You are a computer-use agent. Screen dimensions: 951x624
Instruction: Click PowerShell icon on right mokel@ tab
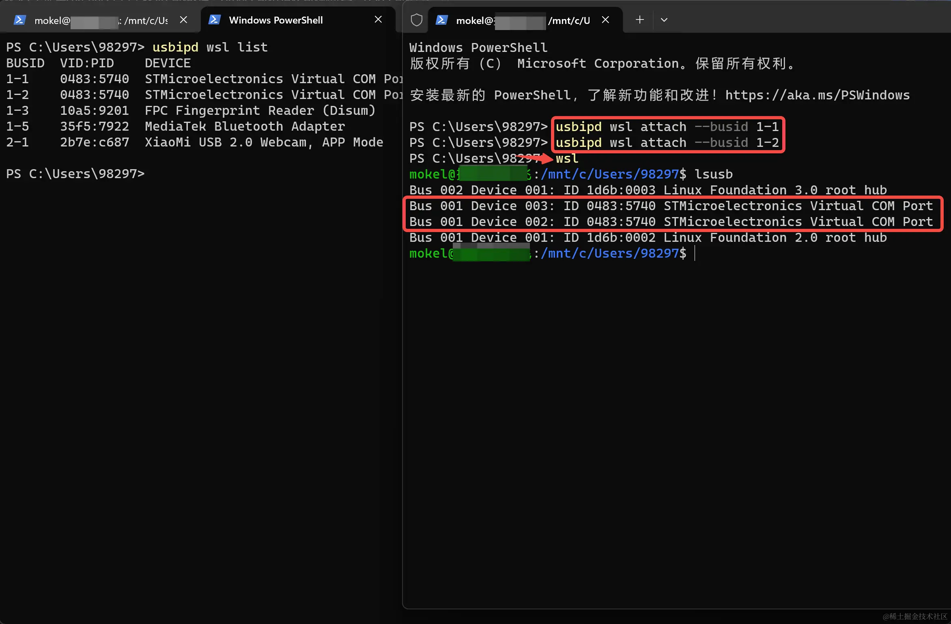tap(441, 20)
